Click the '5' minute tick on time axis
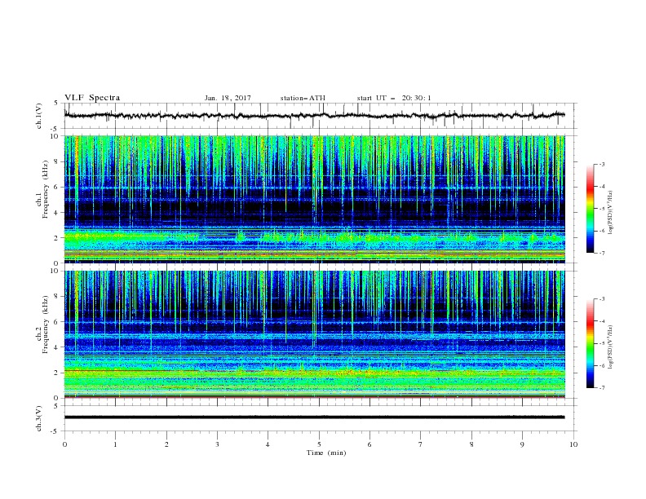The width and height of the screenshot is (646, 499). click(x=319, y=444)
